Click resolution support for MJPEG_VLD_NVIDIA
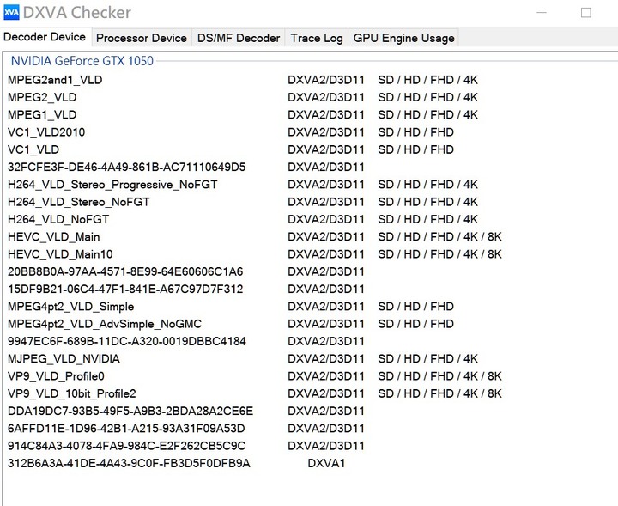618x506 pixels. click(427, 358)
